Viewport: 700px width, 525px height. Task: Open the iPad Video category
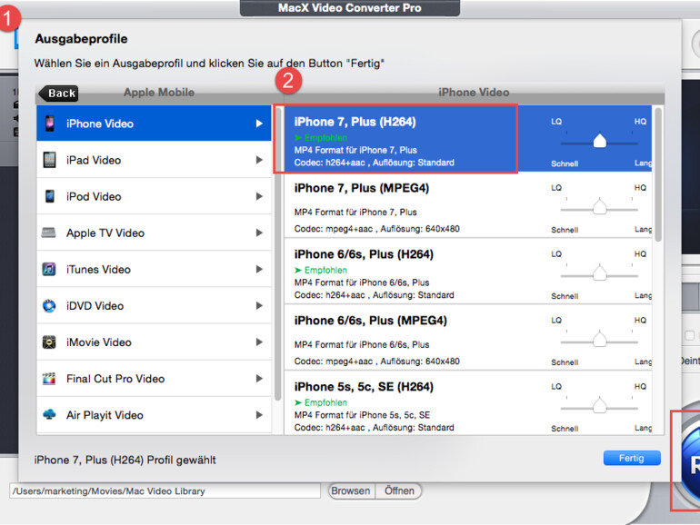coord(154,160)
